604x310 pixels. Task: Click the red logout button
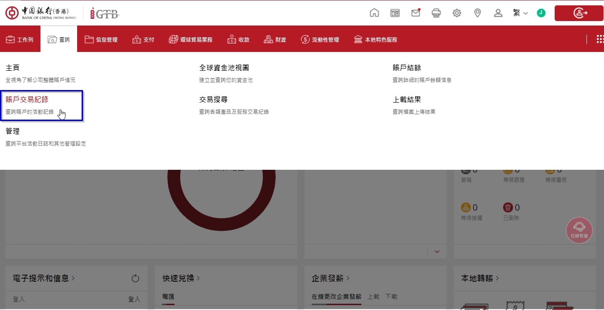click(578, 13)
